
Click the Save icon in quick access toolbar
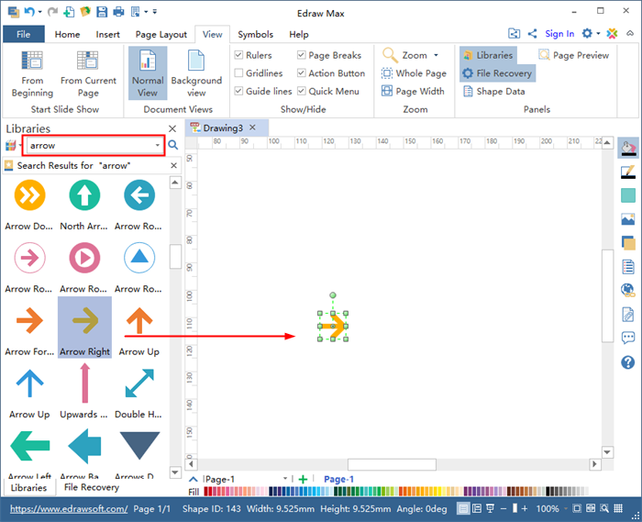point(102,11)
